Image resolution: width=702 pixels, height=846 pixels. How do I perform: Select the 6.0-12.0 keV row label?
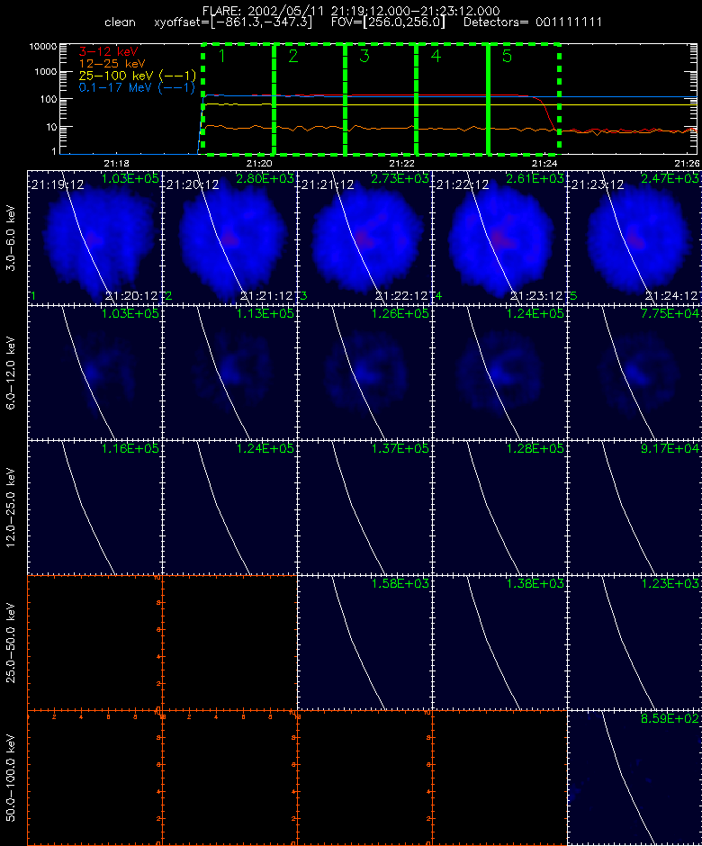pyautogui.click(x=11, y=373)
